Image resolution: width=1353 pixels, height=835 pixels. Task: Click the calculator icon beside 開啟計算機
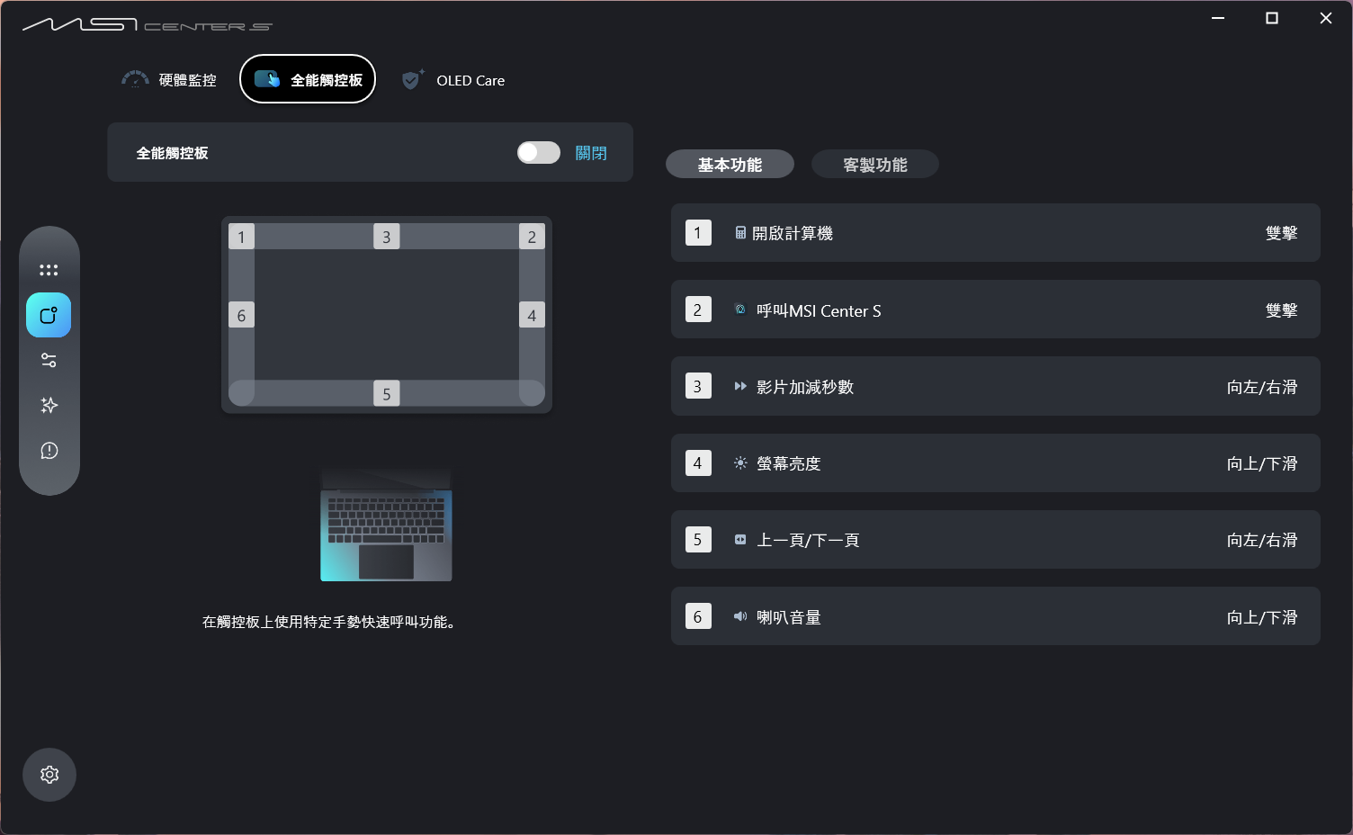(739, 232)
